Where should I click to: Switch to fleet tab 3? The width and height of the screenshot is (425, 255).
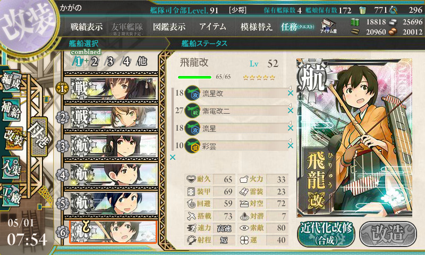[109, 62]
